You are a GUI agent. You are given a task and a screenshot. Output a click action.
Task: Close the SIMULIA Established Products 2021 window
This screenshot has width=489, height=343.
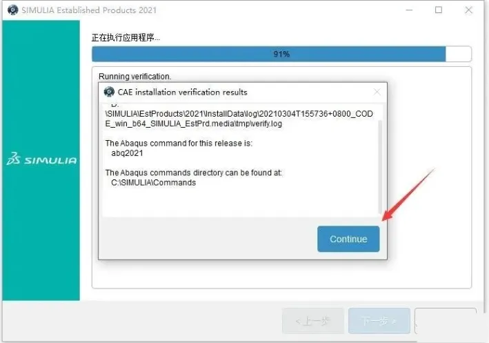pyautogui.click(x=468, y=10)
